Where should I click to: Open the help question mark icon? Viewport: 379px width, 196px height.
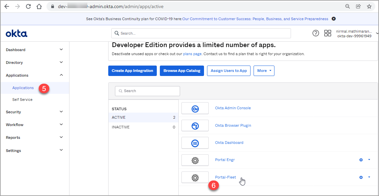[316, 33]
